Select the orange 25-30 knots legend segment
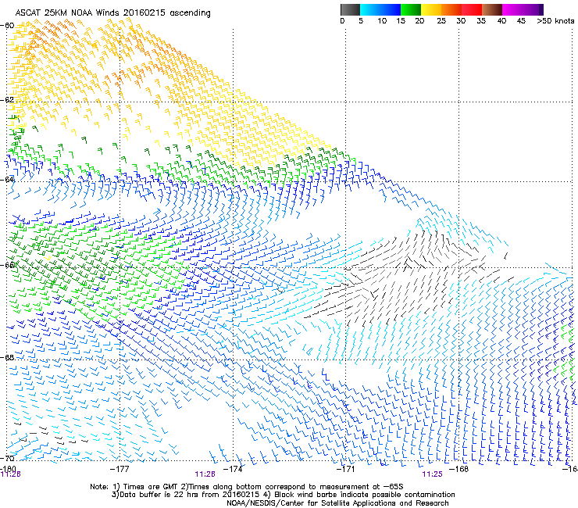 click(x=451, y=9)
